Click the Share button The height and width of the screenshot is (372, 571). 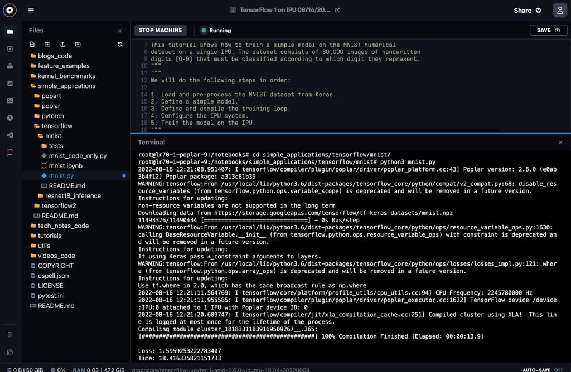(528, 11)
